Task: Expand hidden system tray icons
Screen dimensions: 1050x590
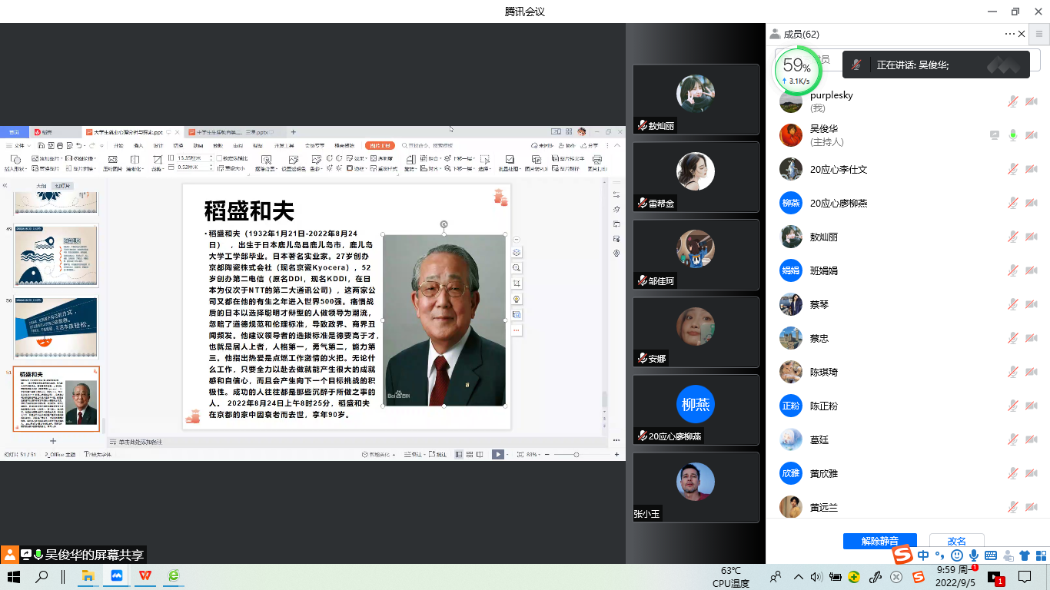Action: click(798, 577)
